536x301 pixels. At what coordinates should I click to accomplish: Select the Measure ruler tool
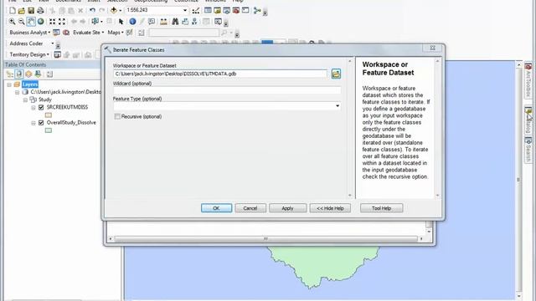click(163, 22)
